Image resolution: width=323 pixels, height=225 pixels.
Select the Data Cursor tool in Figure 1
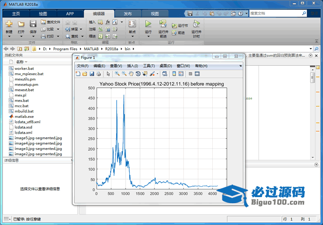(x=145, y=74)
